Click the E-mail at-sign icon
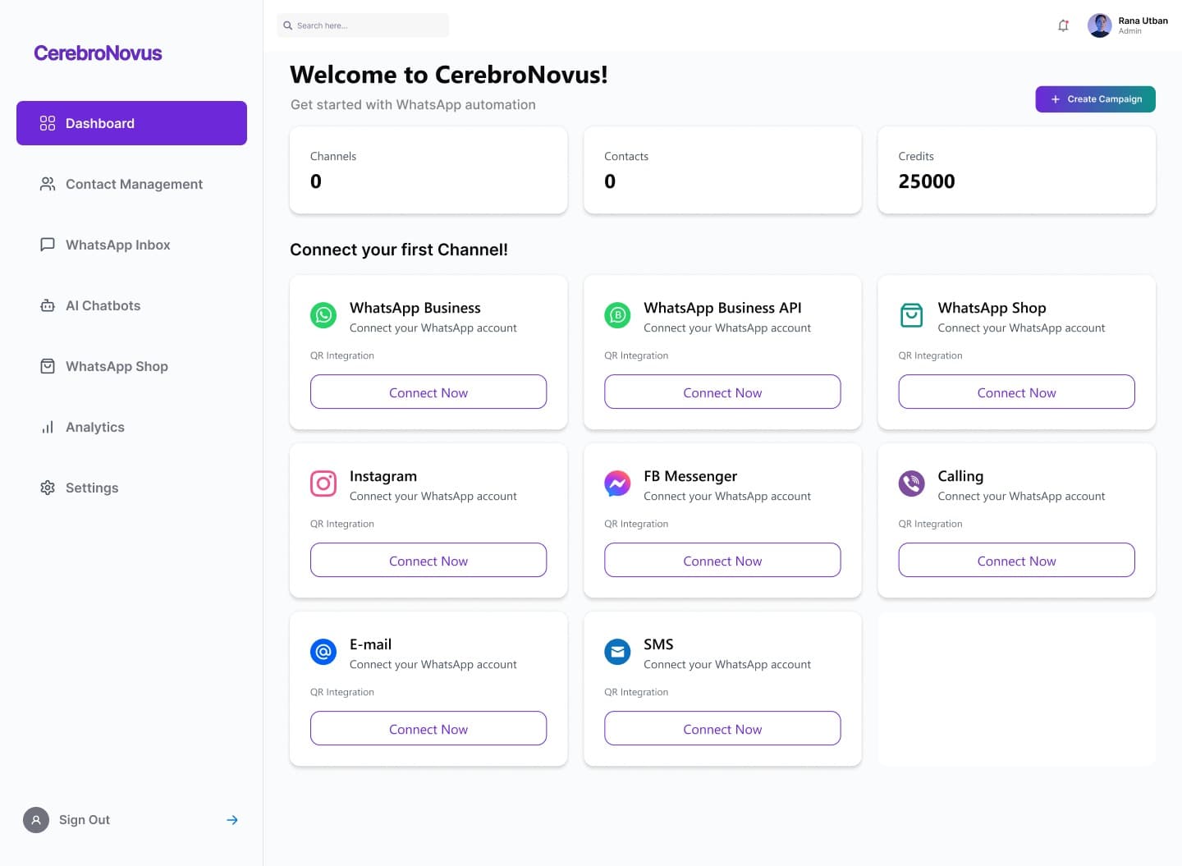Screen dimensions: 1182x866 coord(323,652)
